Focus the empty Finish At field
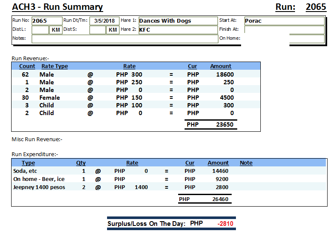331x234 pixels. click(x=284, y=30)
